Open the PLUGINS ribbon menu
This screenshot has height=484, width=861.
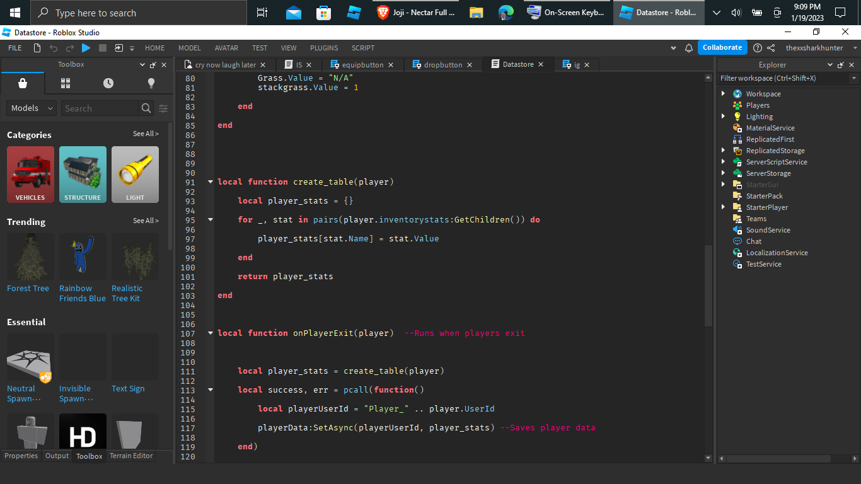point(324,48)
